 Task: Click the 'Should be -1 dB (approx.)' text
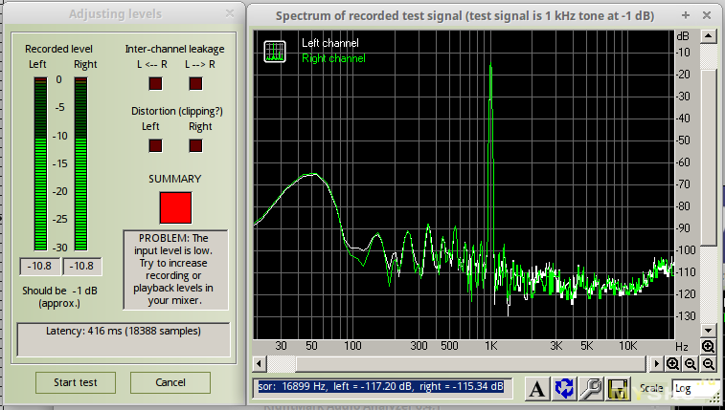tap(59, 297)
